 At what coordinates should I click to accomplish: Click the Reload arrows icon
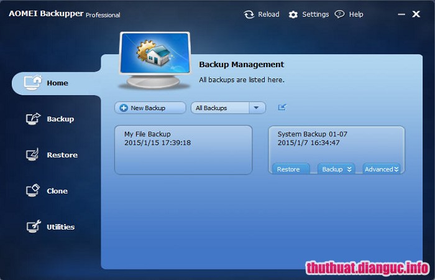[249, 14]
